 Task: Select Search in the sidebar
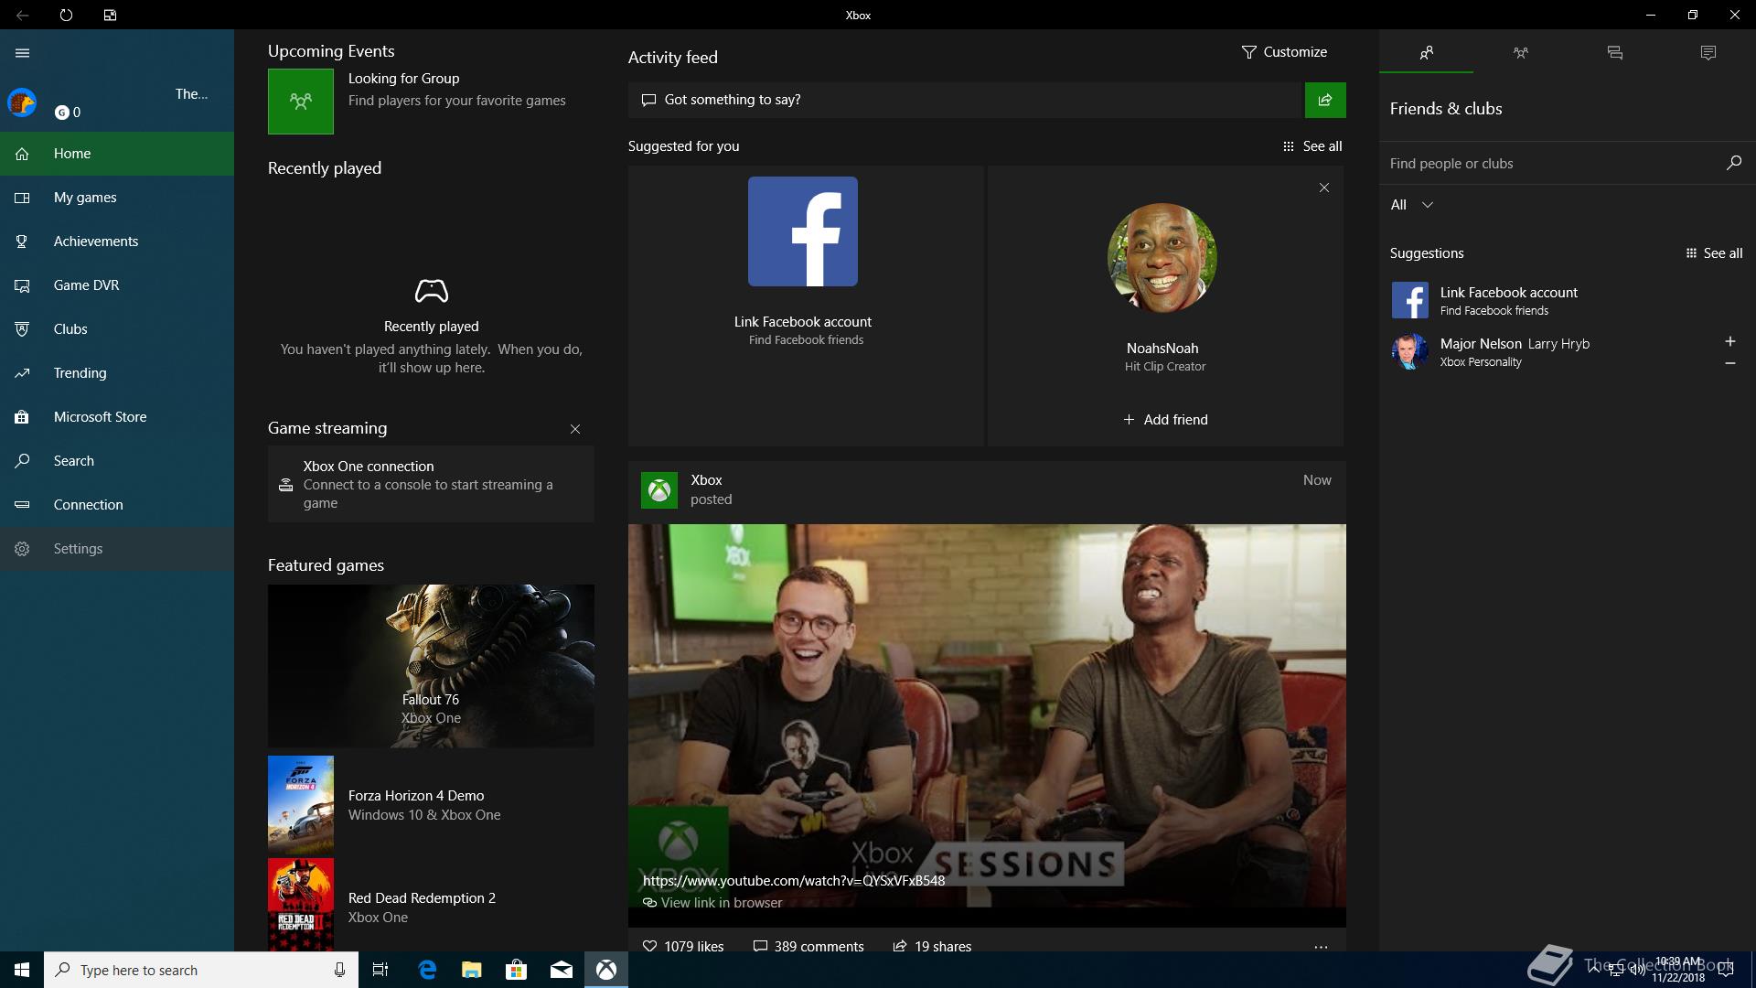(x=117, y=461)
